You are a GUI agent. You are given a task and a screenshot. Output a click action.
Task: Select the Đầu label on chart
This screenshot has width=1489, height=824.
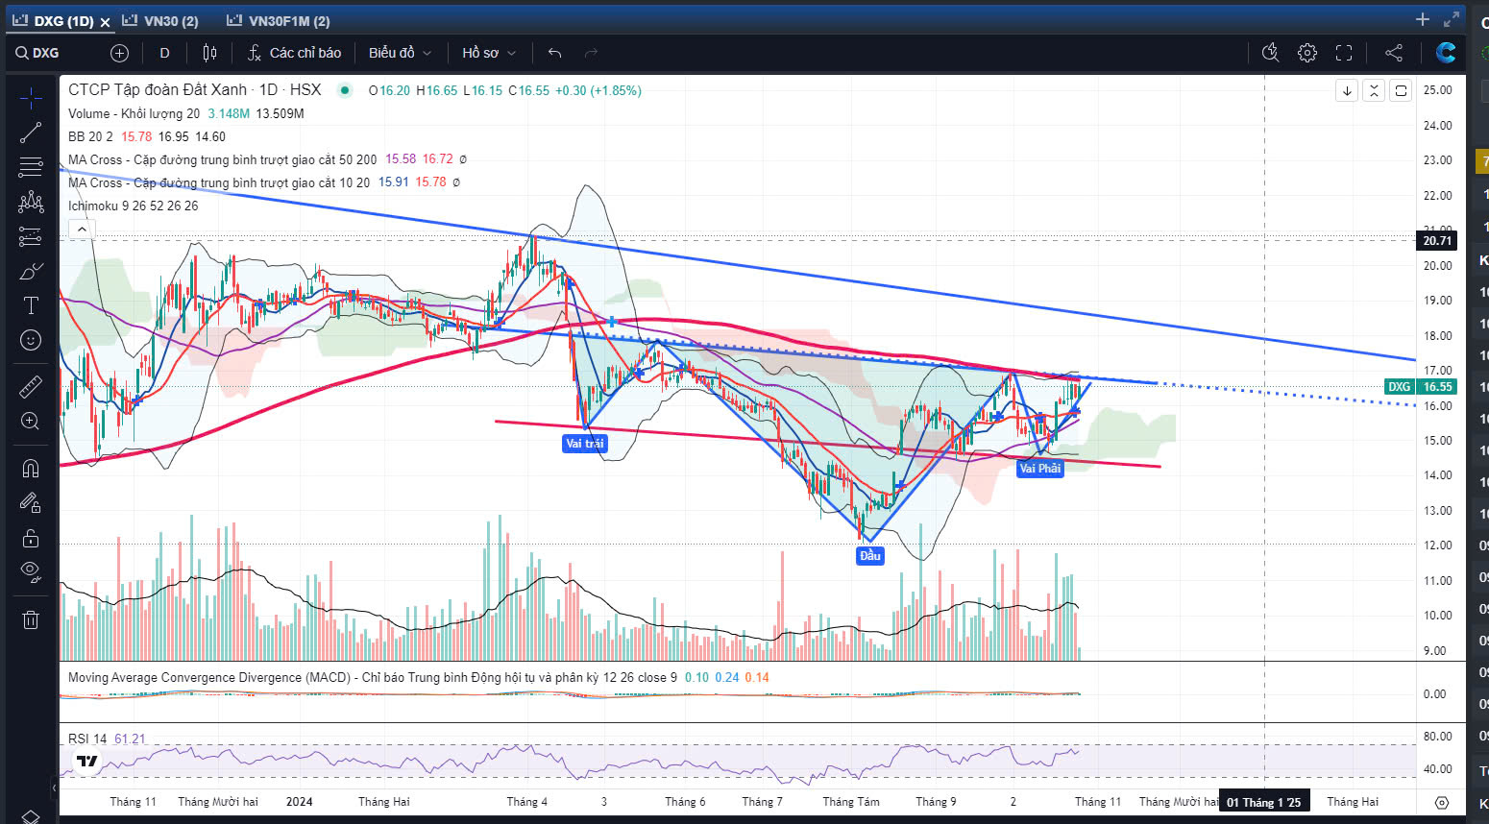pyautogui.click(x=870, y=555)
